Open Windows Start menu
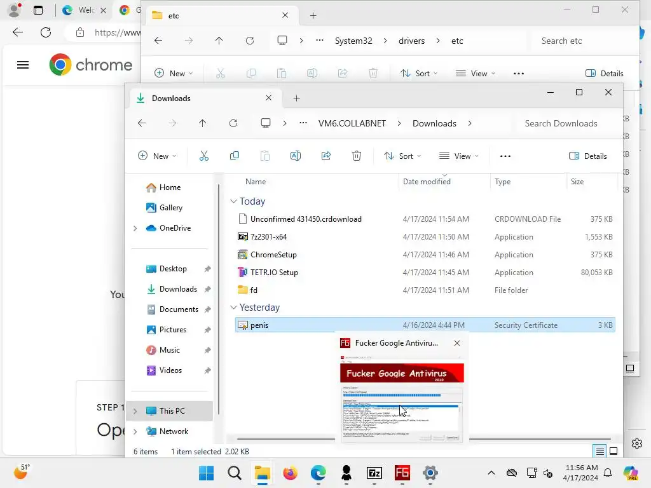Image resolution: width=651 pixels, height=488 pixels. click(207, 473)
